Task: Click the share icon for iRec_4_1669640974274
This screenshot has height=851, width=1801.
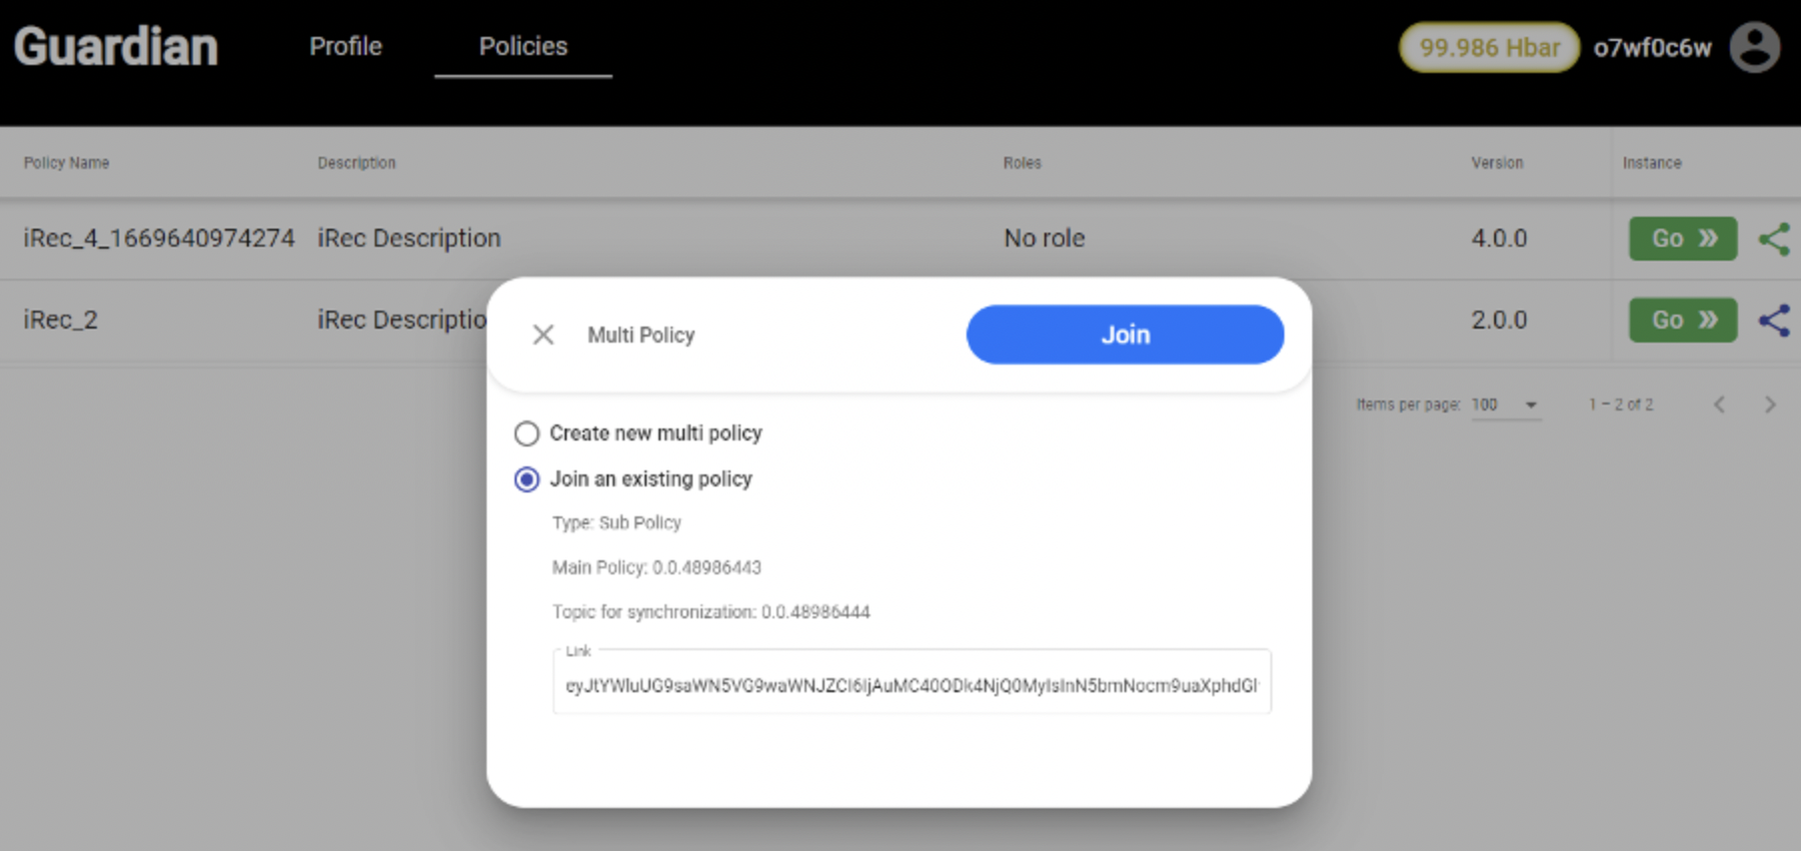Action: pyautogui.click(x=1774, y=239)
